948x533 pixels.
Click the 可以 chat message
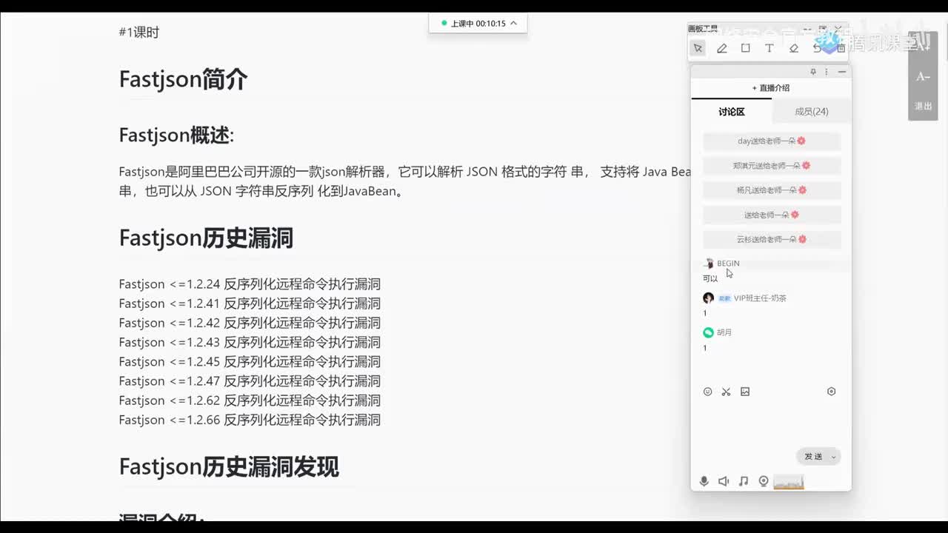point(710,278)
